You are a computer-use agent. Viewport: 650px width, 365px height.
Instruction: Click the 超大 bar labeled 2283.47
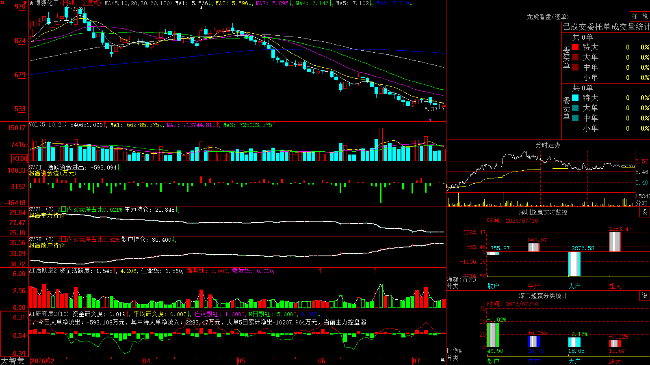coord(615,242)
